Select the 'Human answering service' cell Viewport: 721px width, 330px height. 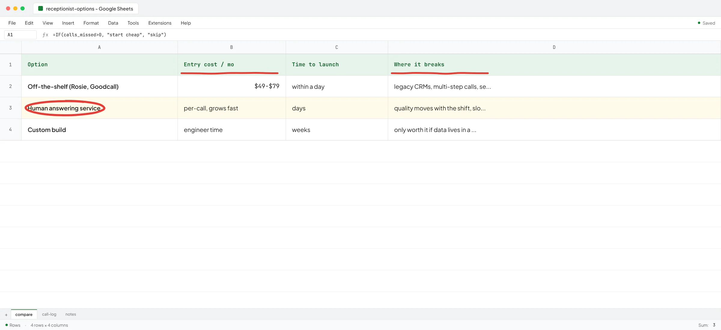(99, 108)
